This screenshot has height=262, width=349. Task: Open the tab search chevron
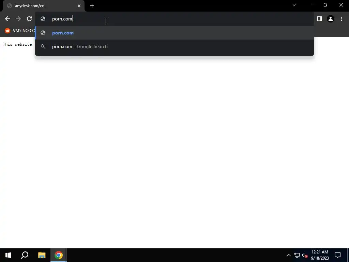pos(294,5)
